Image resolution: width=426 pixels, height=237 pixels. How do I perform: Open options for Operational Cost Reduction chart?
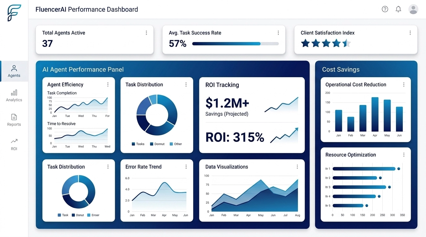[x=404, y=84]
